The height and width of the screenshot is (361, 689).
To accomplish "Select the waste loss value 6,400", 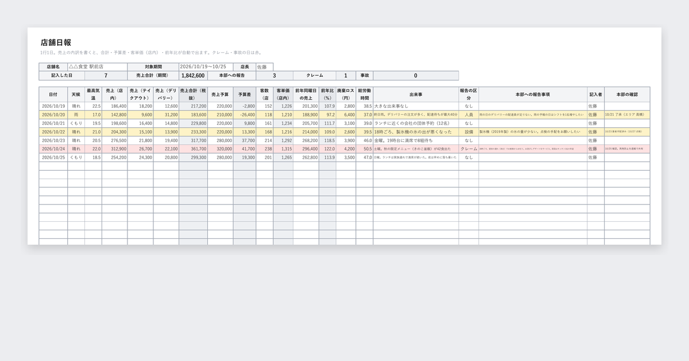I will tap(346, 115).
